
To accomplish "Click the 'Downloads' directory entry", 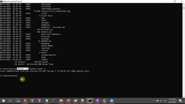I will point(46,4).
